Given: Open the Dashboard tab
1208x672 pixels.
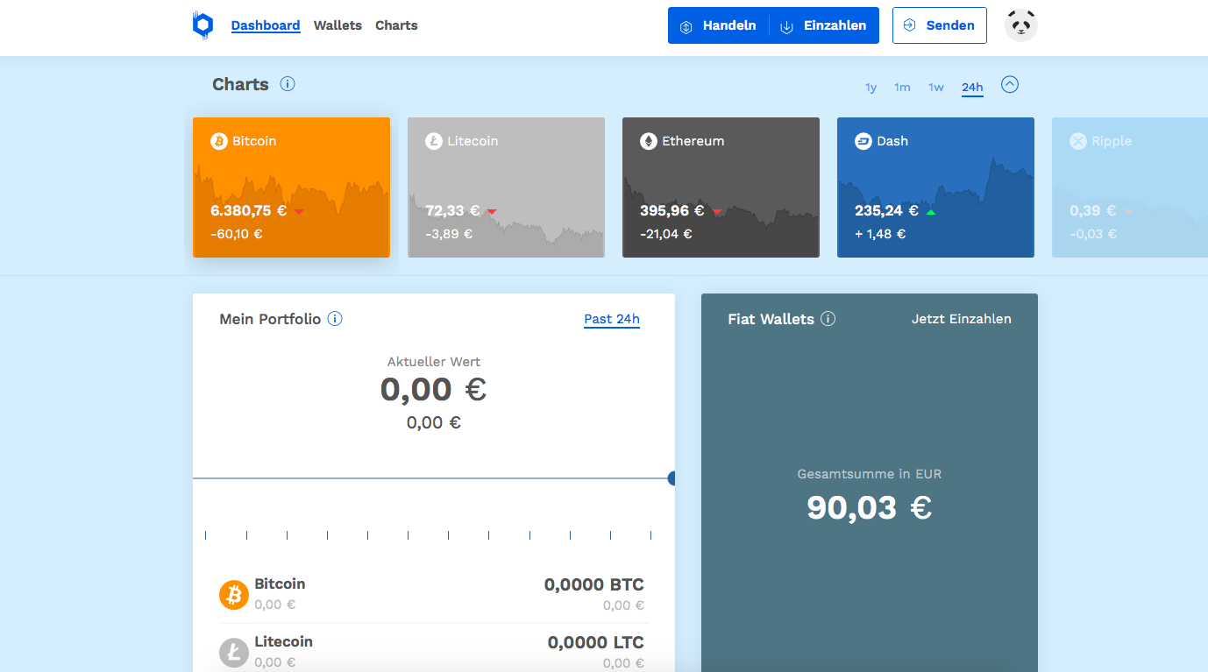Looking at the screenshot, I should coord(266,25).
